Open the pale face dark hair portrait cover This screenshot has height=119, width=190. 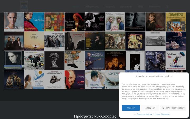point(14,60)
